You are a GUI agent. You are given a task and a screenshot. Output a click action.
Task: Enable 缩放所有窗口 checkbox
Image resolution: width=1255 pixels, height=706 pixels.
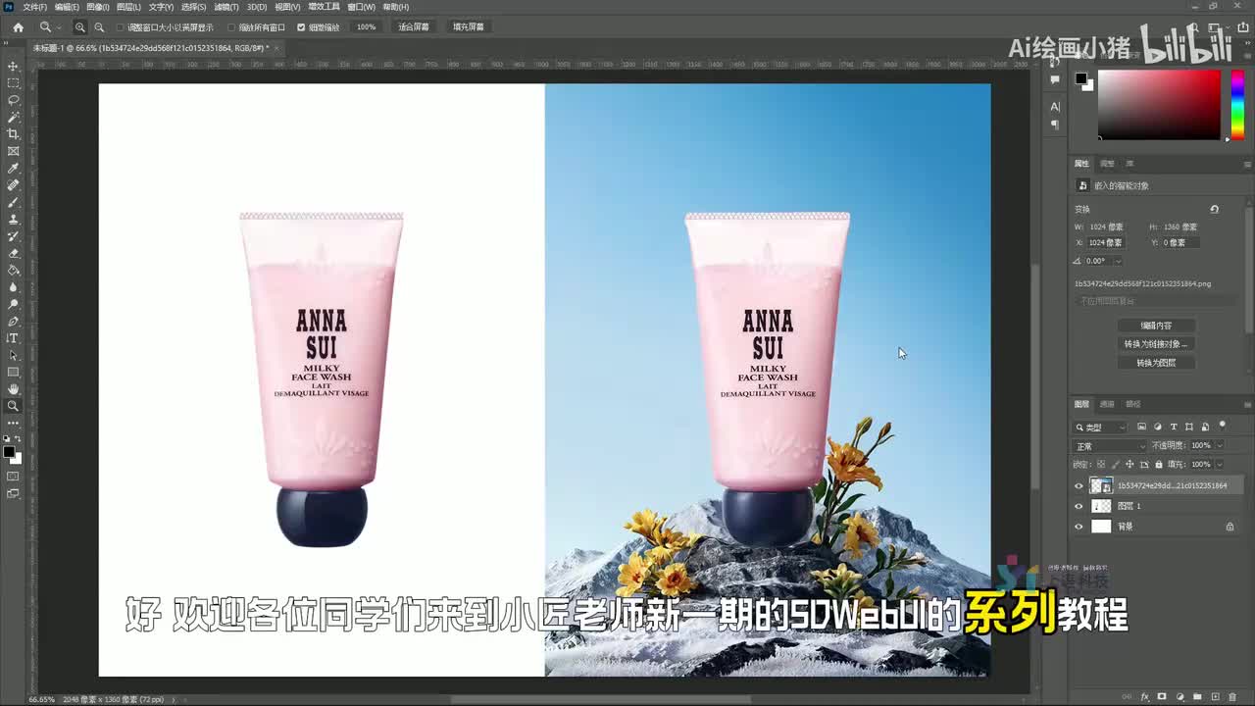[x=231, y=27]
